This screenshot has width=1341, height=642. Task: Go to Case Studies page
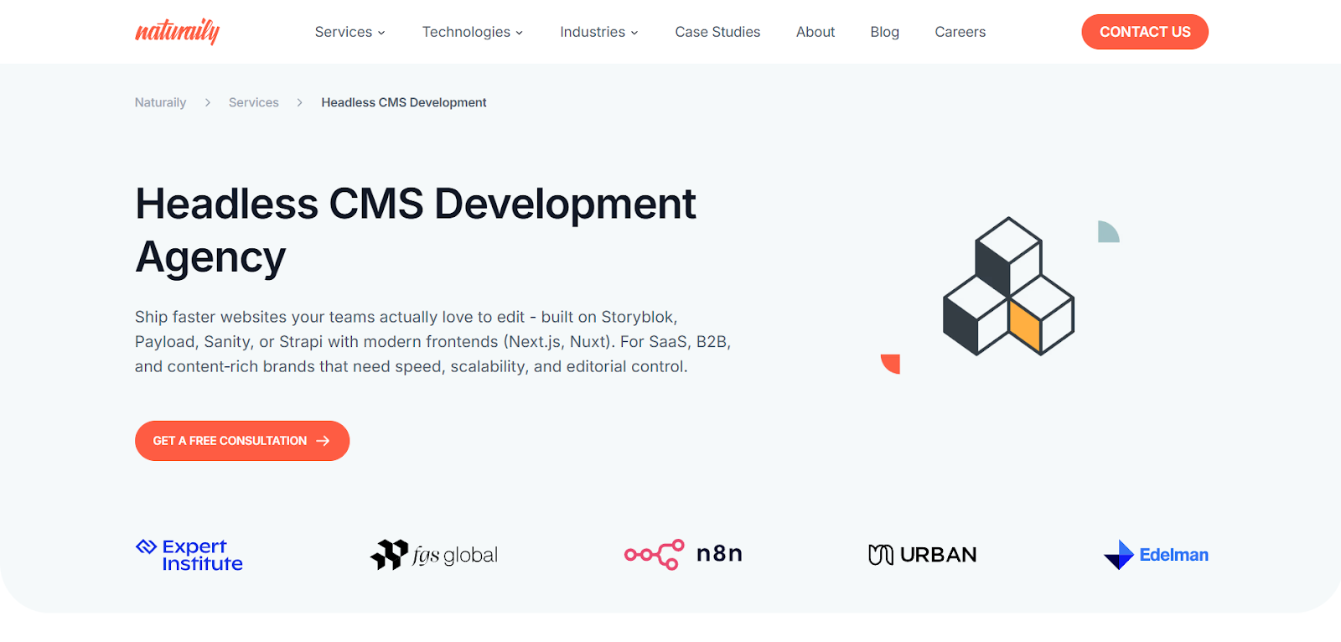(x=717, y=32)
